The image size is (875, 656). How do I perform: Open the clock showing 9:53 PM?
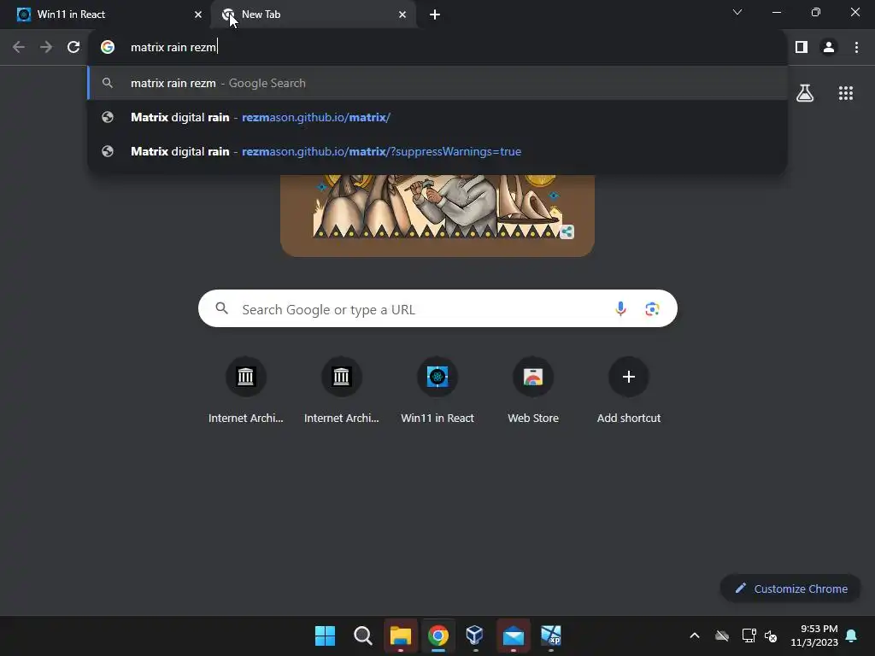pyautogui.click(x=814, y=635)
